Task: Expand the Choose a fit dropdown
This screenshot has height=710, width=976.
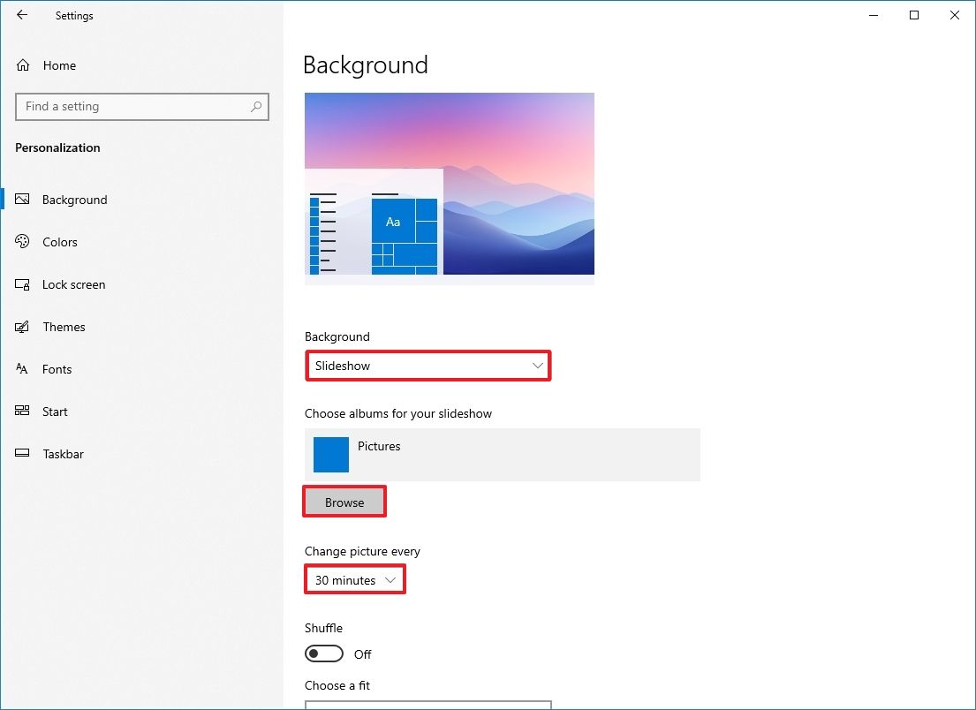Action: (428, 706)
